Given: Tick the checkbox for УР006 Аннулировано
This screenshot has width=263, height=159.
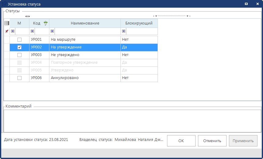Looking at the screenshot, I should click(x=19, y=78).
